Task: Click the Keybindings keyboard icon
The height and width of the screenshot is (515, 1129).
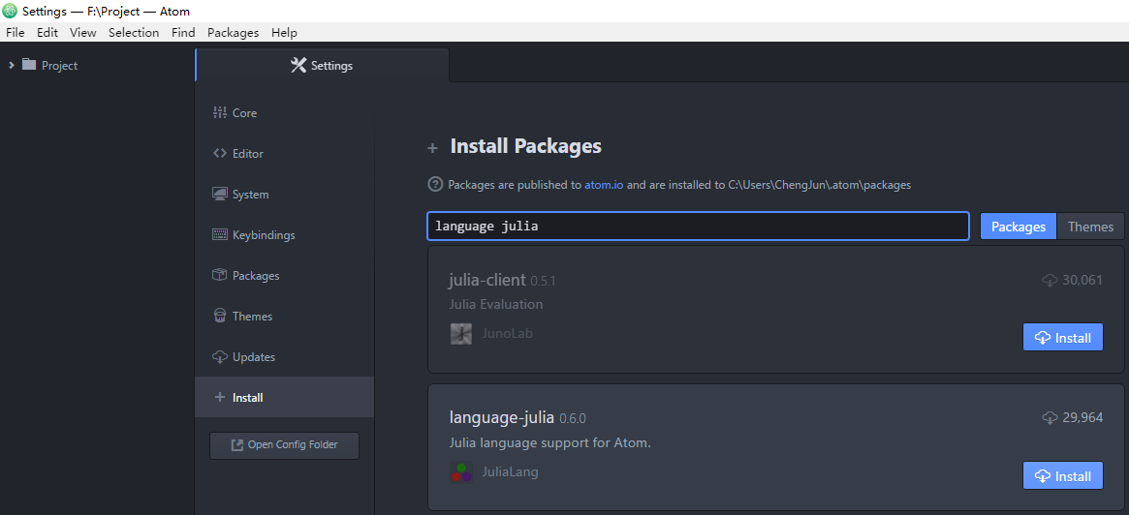Action: point(220,234)
